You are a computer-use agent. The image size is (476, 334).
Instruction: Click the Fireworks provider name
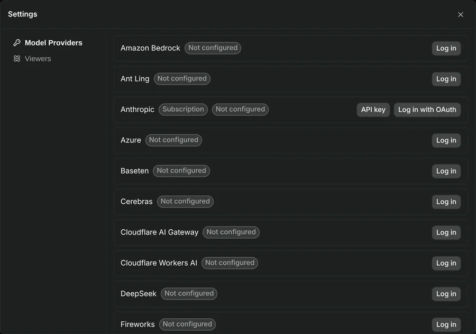(138, 324)
